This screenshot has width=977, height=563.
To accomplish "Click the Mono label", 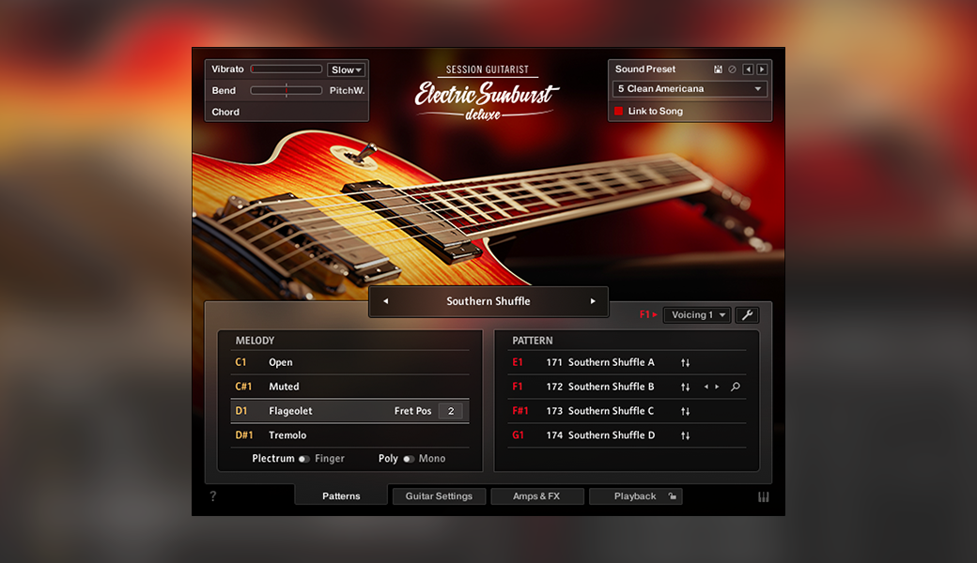I will pos(432,459).
